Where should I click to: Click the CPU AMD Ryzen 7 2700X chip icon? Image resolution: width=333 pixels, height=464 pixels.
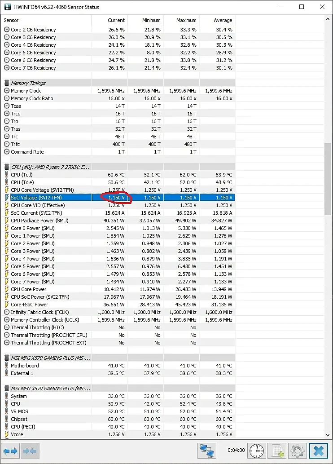pyautogui.click(x=6, y=167)
